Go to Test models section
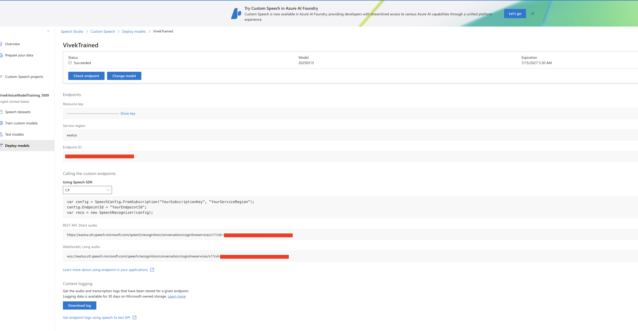Viewport: 638px width, 331px height. (14, 134)
